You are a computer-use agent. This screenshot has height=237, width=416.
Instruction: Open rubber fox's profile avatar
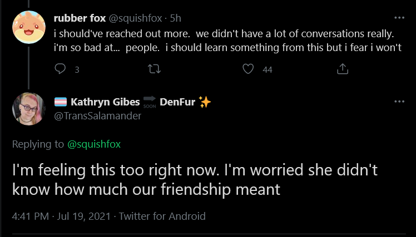point(29,27)
